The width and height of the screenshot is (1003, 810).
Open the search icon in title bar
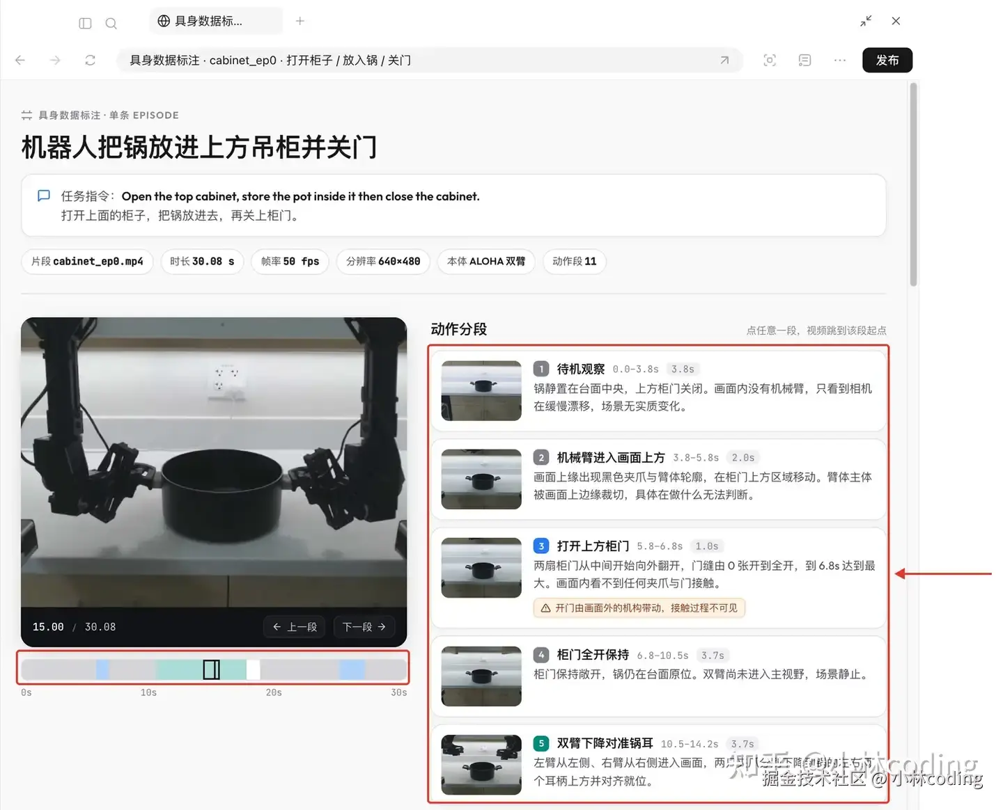pyautogui.click(x=111, y=23)
